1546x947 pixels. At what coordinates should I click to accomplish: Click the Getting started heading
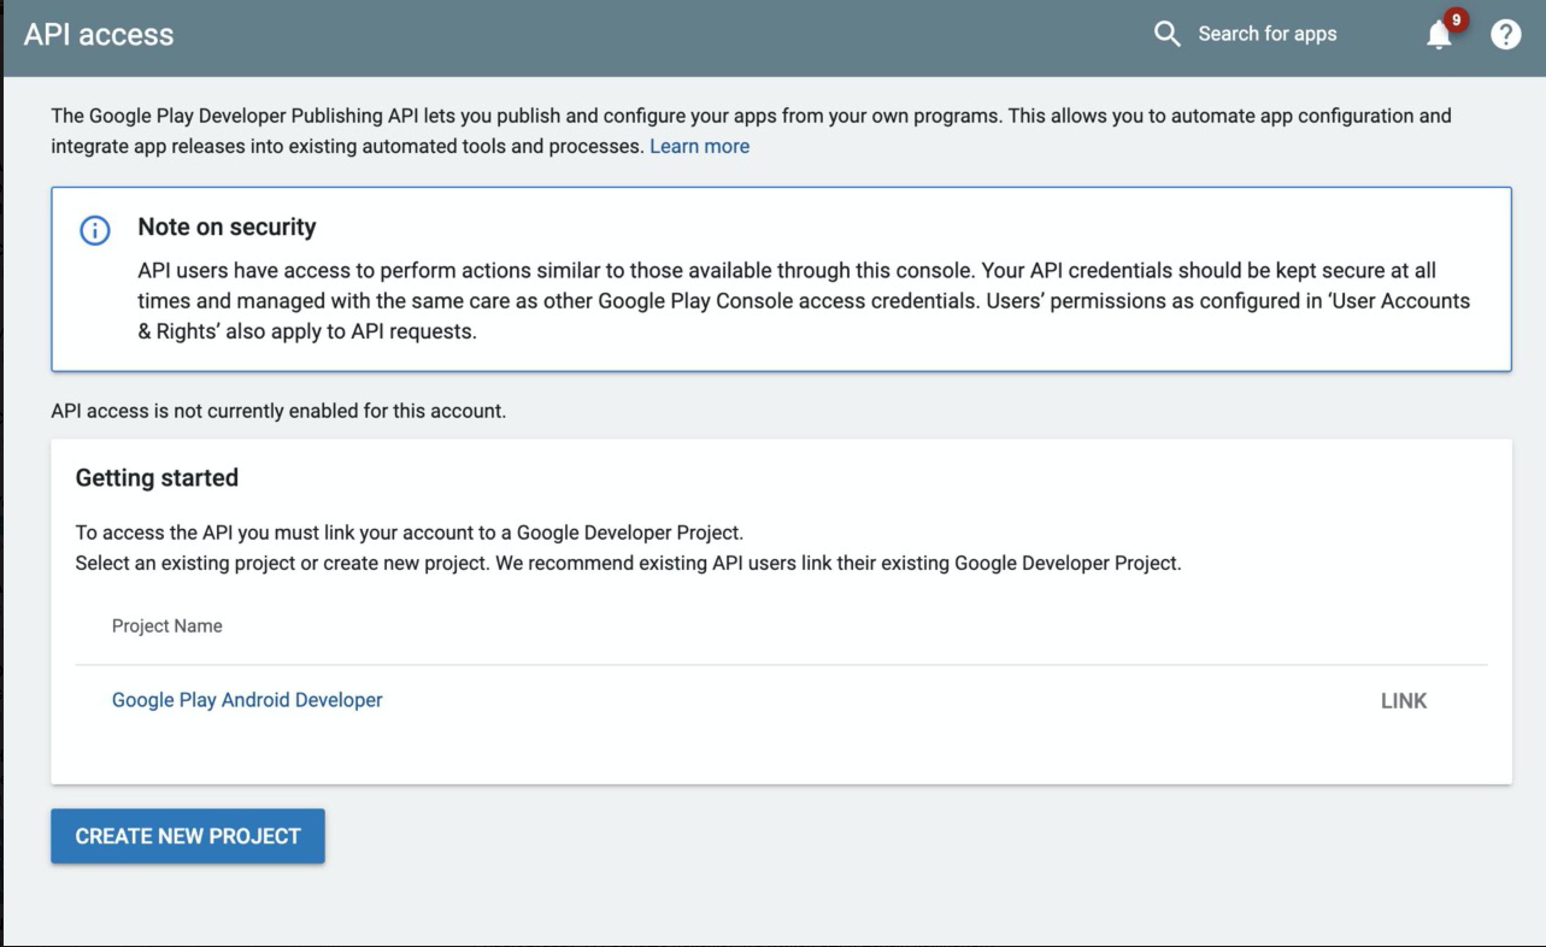point(157,478)
